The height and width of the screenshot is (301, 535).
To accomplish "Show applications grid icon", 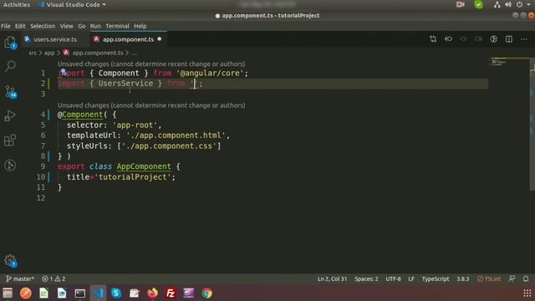I will click(527, 293).
